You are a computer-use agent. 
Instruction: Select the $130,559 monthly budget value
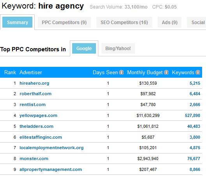click(x=148, y=83)
